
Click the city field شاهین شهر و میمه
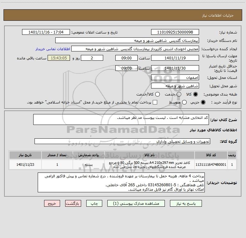point(175,86)
